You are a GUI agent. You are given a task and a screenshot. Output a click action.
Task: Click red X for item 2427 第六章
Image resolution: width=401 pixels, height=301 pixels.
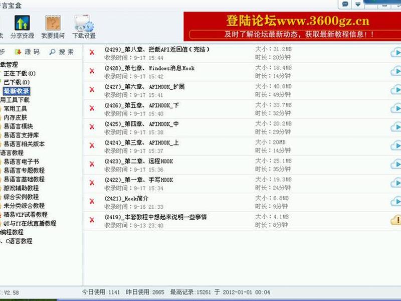(92, 90)
